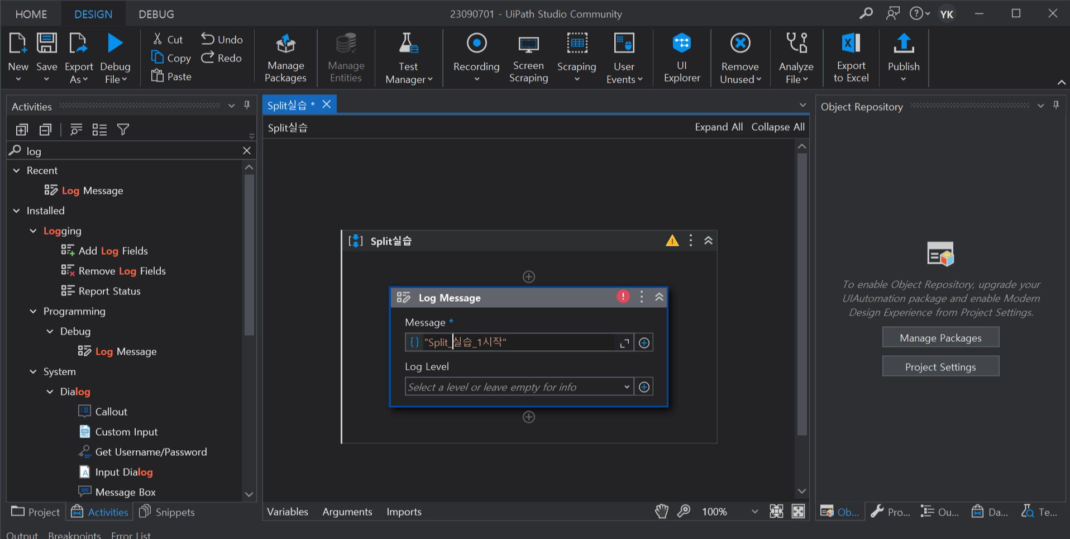Clear the activities search text

tap(247, 150)
